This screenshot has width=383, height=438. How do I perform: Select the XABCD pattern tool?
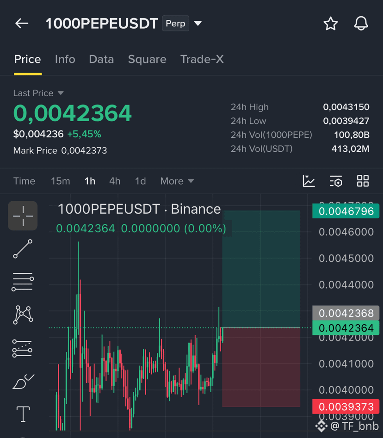tap(23, 315)
